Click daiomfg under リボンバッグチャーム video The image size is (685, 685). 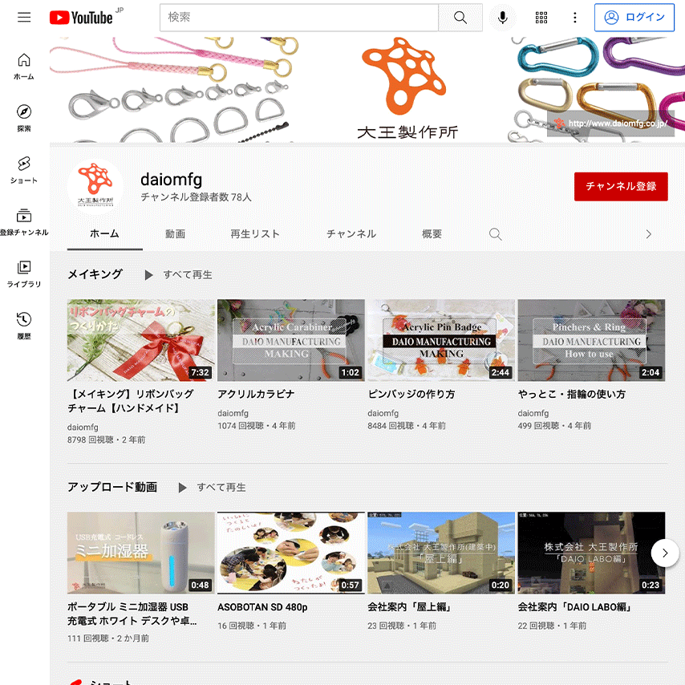[x=83, y=428]
